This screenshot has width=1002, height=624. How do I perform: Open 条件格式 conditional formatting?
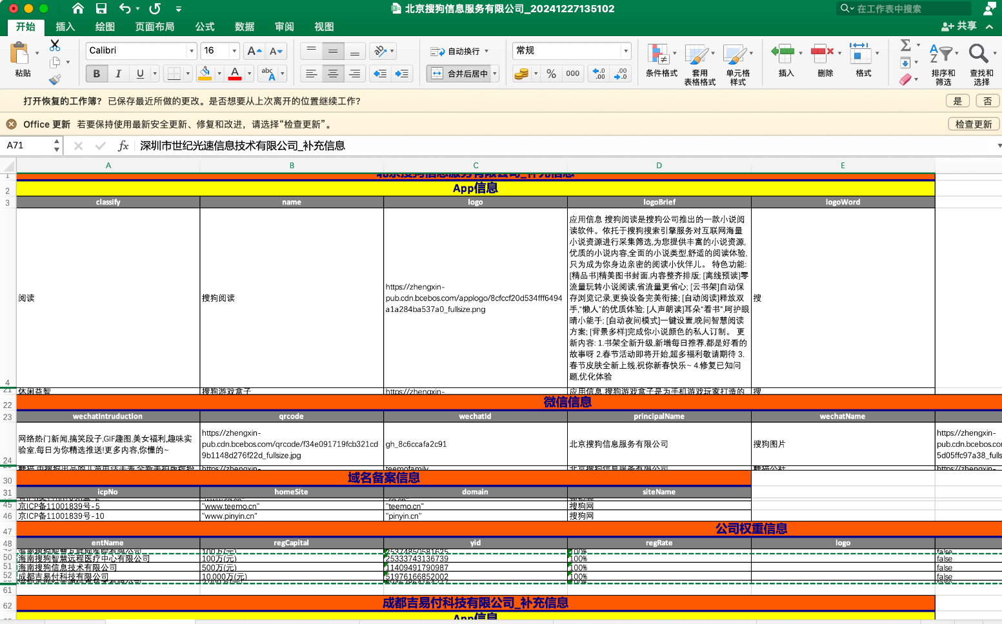click(x=661, y=61)
